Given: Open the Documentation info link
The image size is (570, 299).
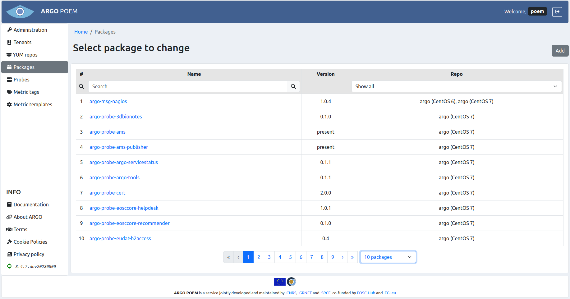Looking at the screenshot, I should click(31, 205).
